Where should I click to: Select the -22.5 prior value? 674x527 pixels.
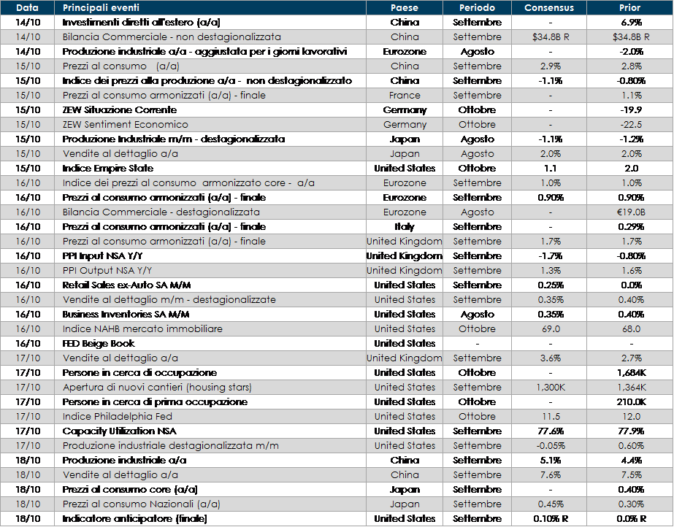click(629, 125)
